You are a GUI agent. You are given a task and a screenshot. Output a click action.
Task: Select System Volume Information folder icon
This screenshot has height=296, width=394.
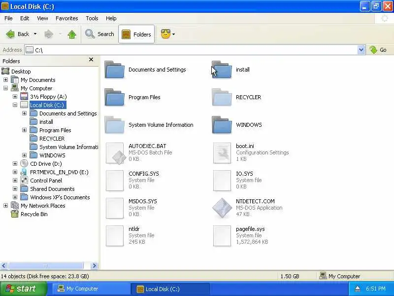[x=115, y=125]
